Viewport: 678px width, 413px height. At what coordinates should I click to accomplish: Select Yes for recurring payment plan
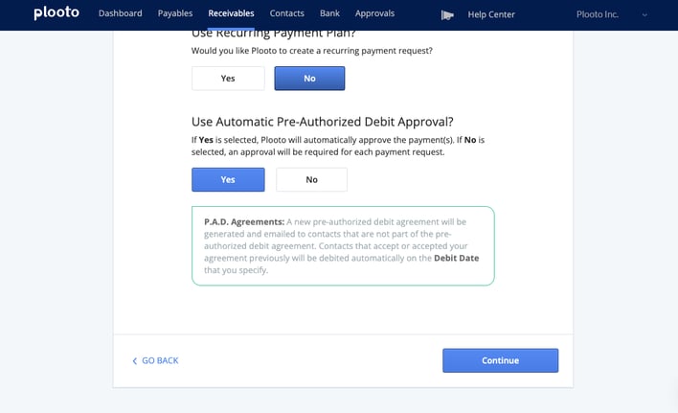[228, 79]
